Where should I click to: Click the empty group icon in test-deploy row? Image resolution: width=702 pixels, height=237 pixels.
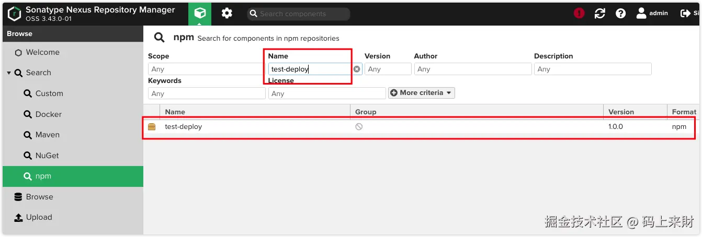tap(359, 127)
